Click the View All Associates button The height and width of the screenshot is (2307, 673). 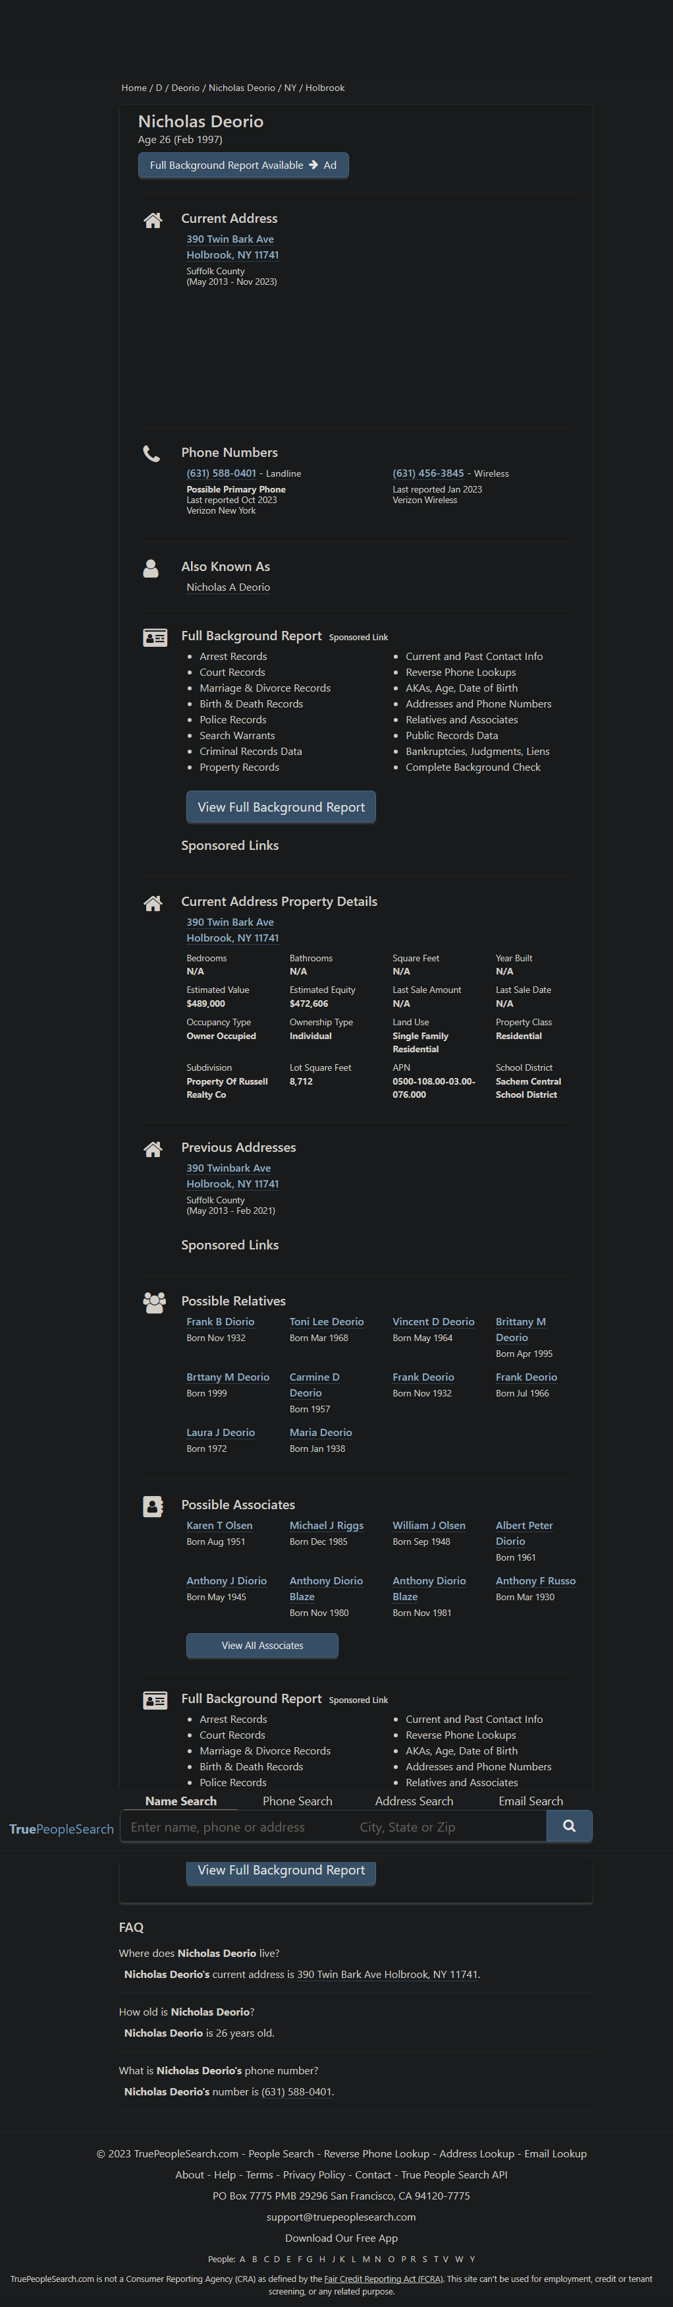262,1645
